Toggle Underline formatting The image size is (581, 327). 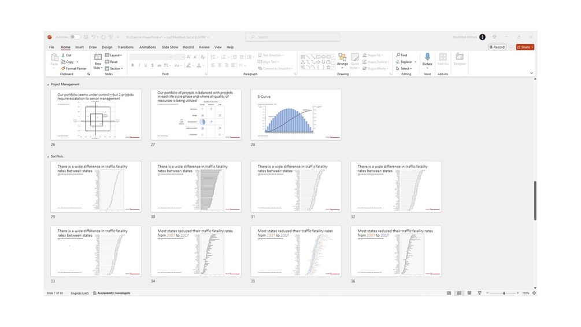coord(146,65)
